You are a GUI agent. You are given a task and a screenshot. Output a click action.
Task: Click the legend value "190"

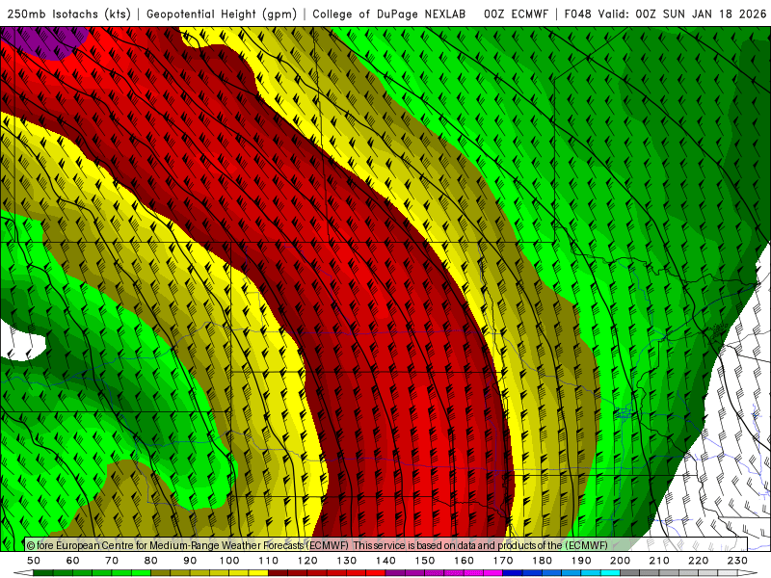coord(581,561)
